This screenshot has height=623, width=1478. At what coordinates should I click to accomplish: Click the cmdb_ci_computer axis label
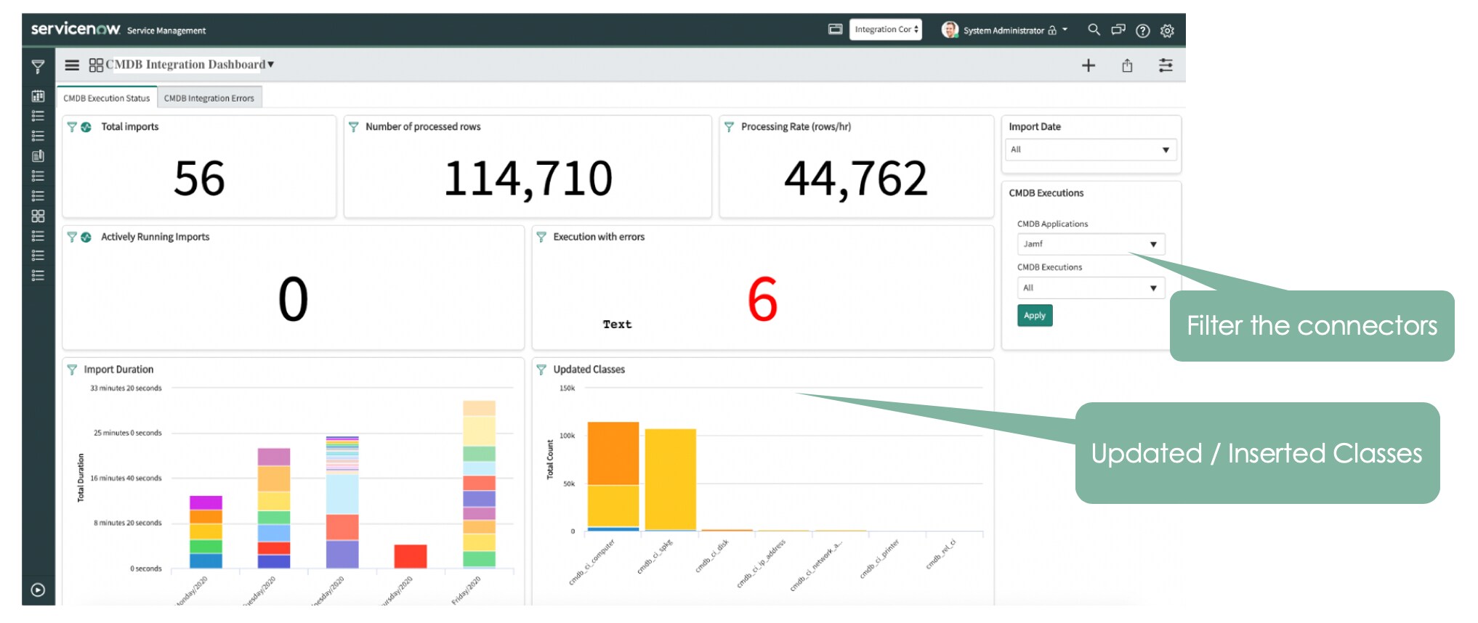click(x=591, y=562)
